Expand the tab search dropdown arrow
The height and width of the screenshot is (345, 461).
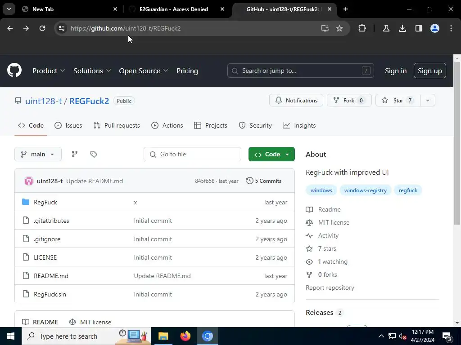pyautogui.click(x=9, y=9)
